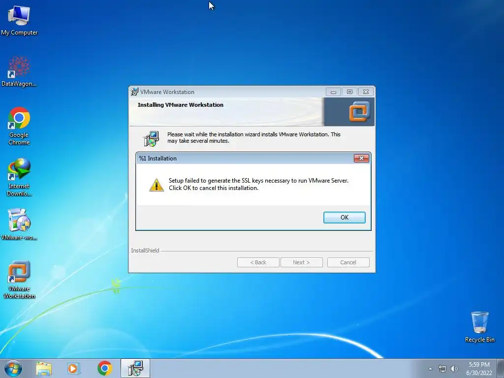Open the clock showing 5:59 PM
This screenshot has height=378, width=504.
479,368
